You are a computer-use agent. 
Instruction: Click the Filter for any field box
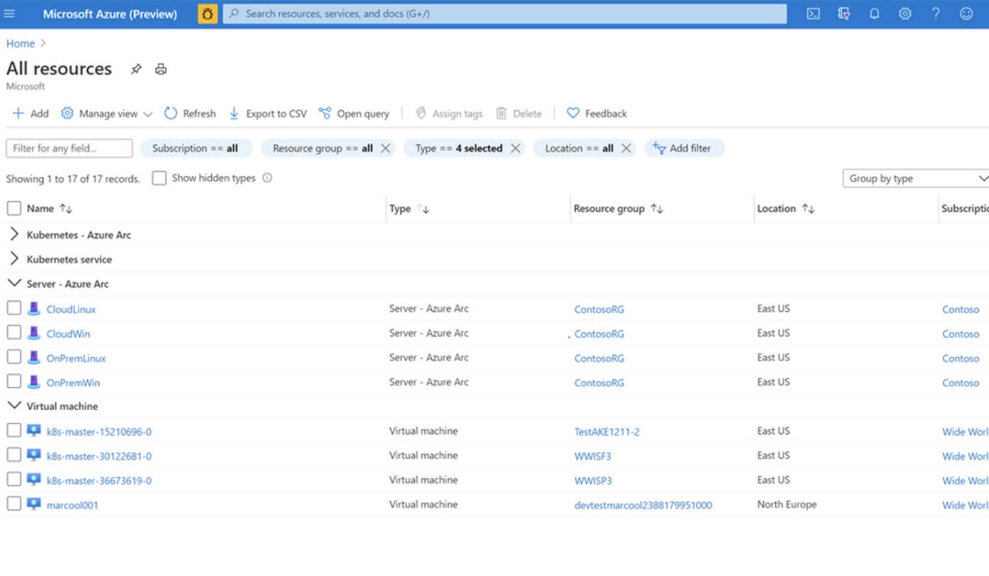point(69,148)
